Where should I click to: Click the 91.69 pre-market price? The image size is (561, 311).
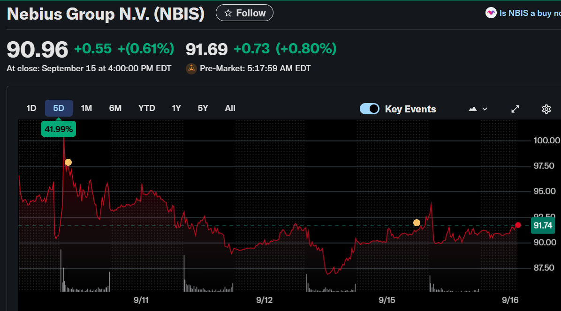pyautogui.click(x=206, y=49)
